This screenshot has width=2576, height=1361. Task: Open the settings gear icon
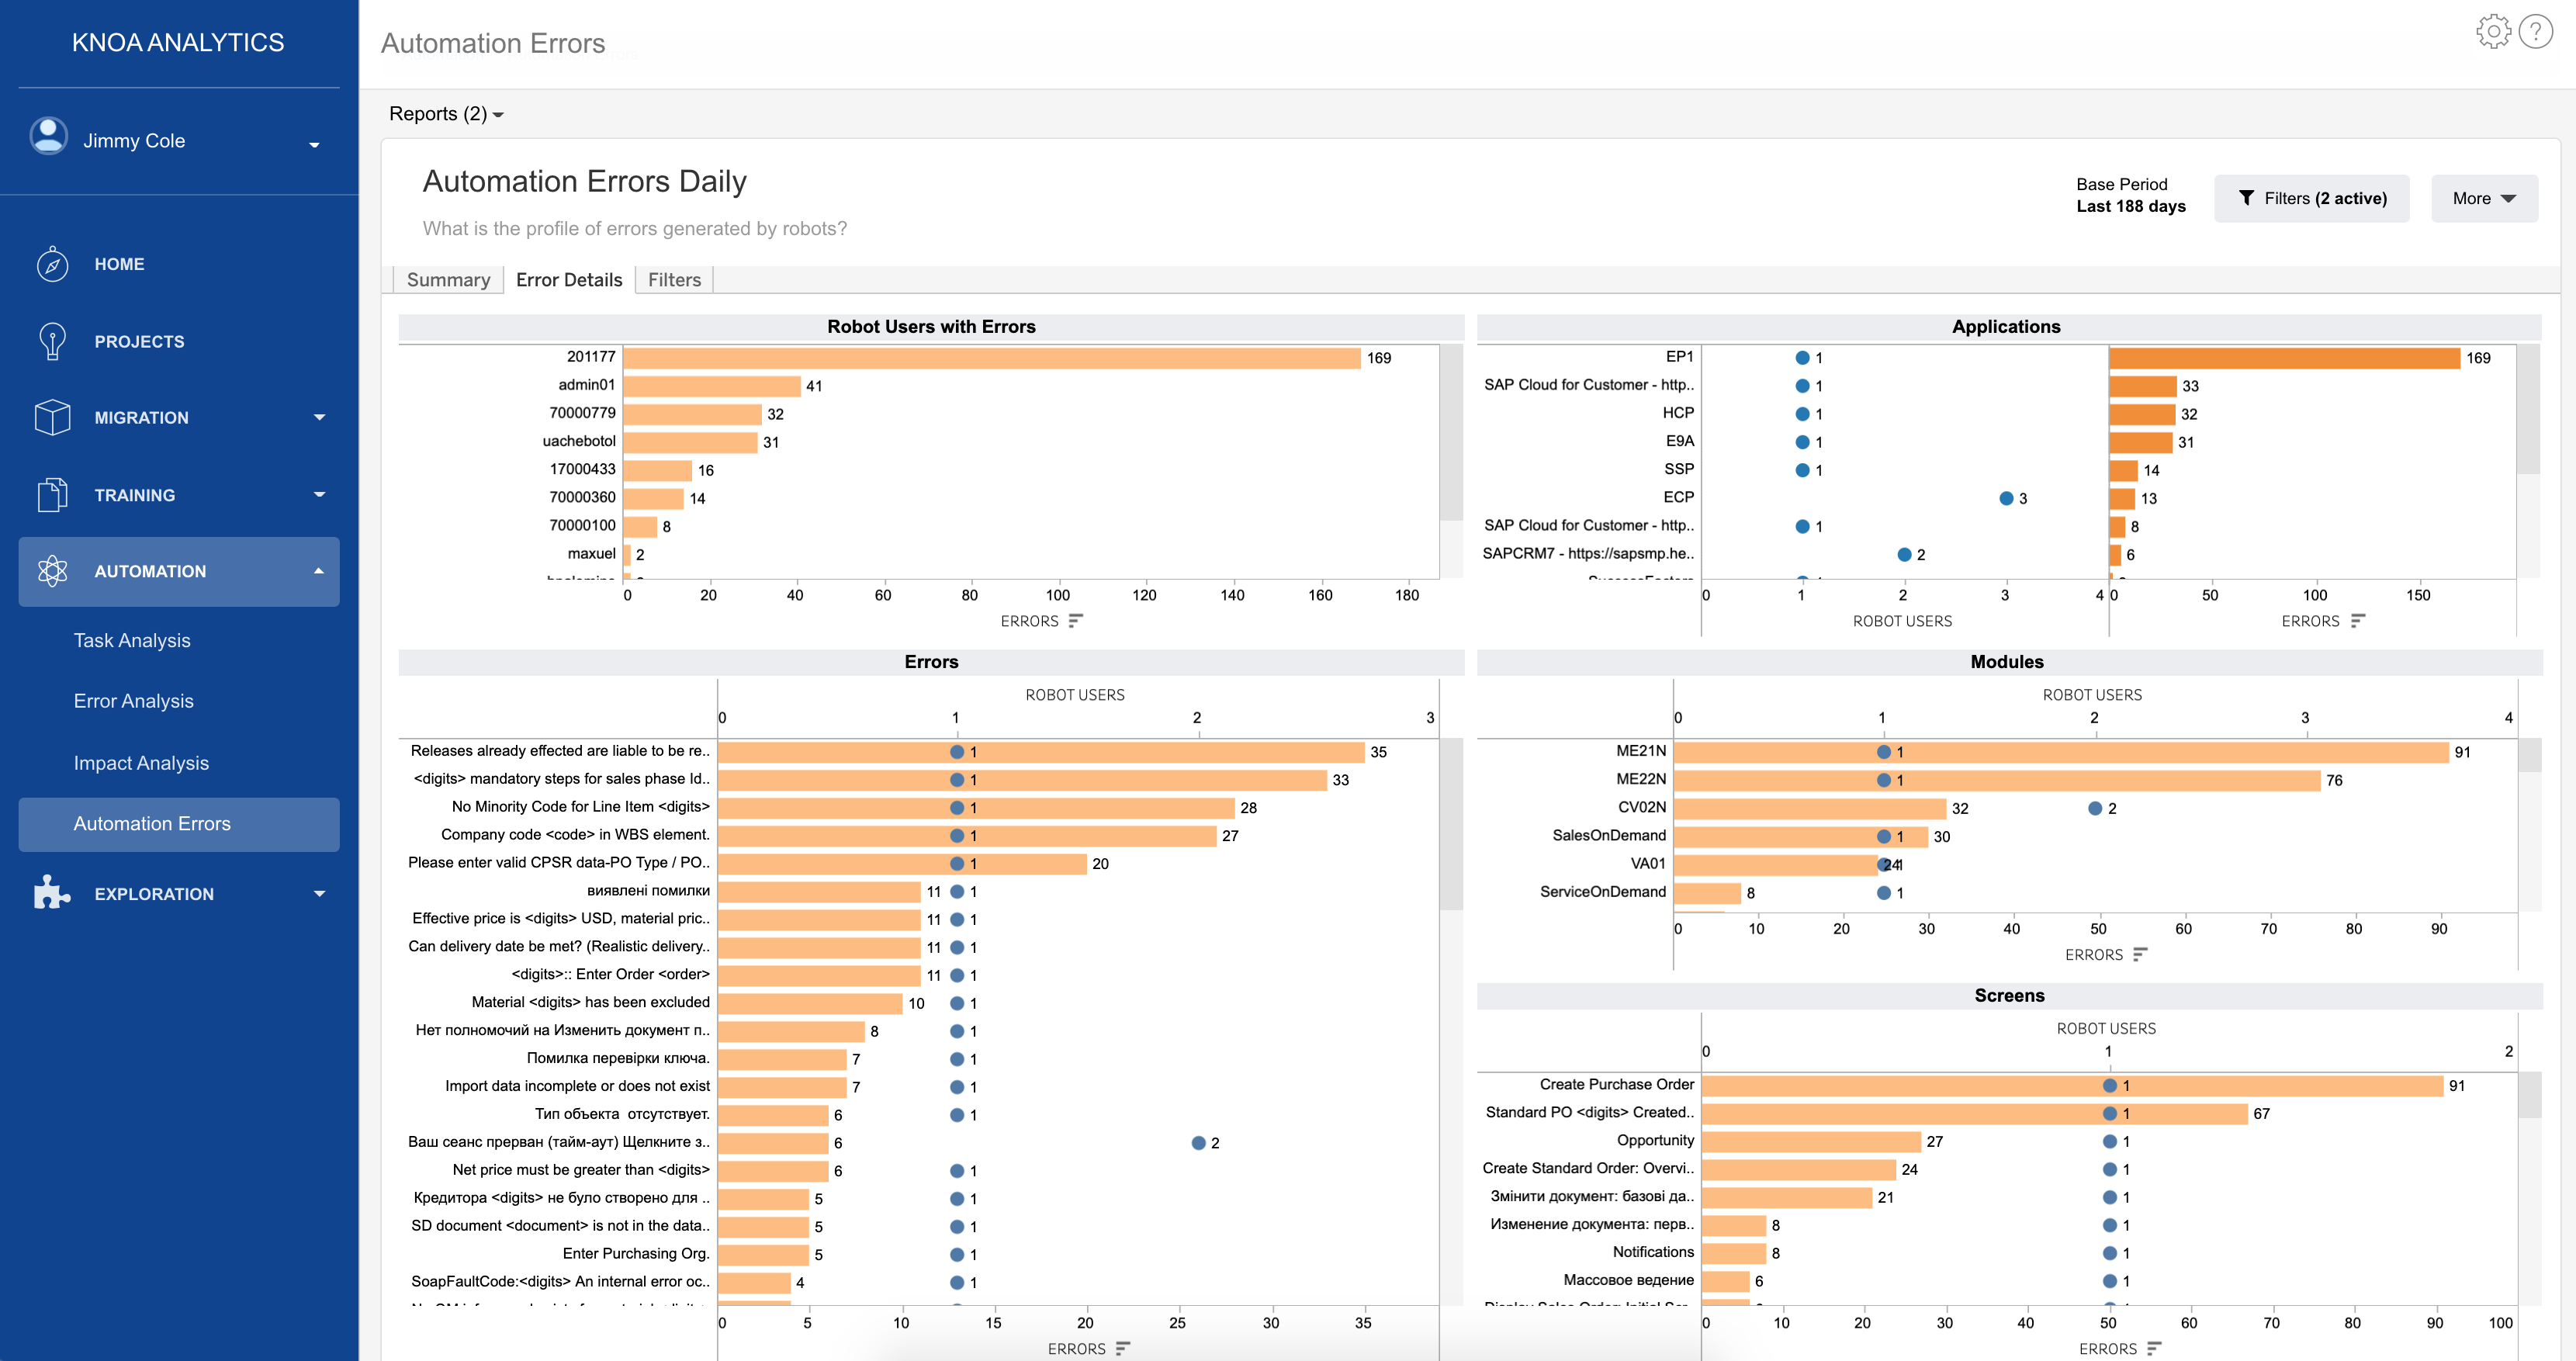click(2492, 32)
